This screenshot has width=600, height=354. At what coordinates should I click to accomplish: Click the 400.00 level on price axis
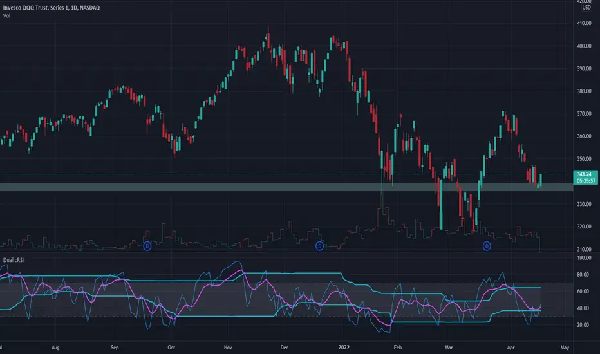[x=584, y=46]
